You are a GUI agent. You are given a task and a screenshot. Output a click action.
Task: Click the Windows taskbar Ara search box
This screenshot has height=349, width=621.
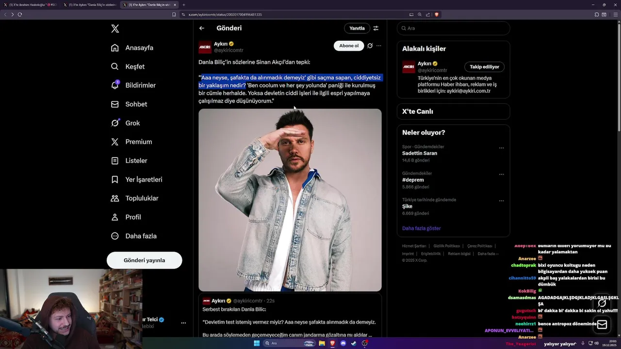point(290,343)
